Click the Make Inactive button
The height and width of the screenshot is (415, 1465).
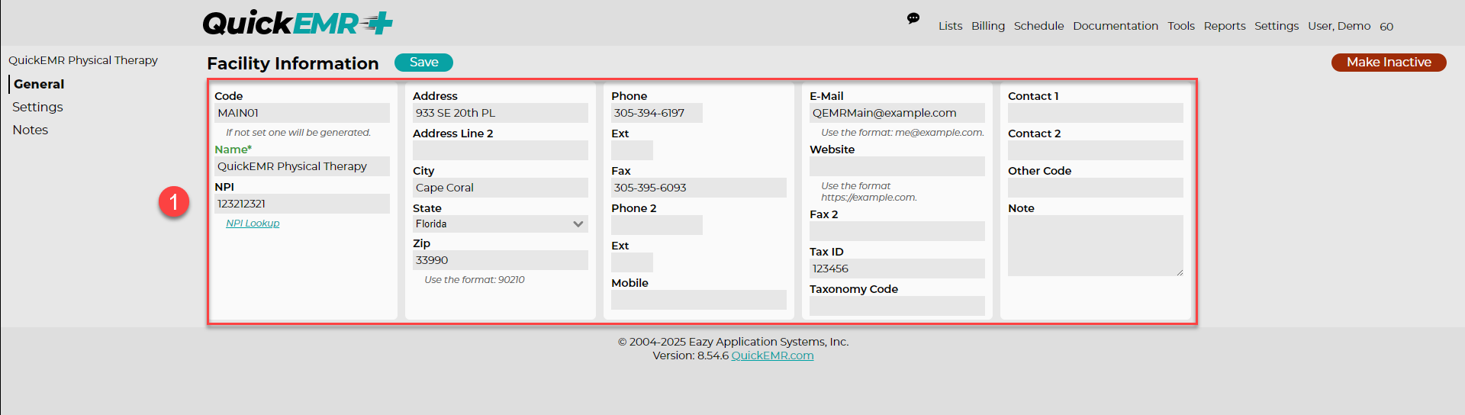[x=1389, y=63]
